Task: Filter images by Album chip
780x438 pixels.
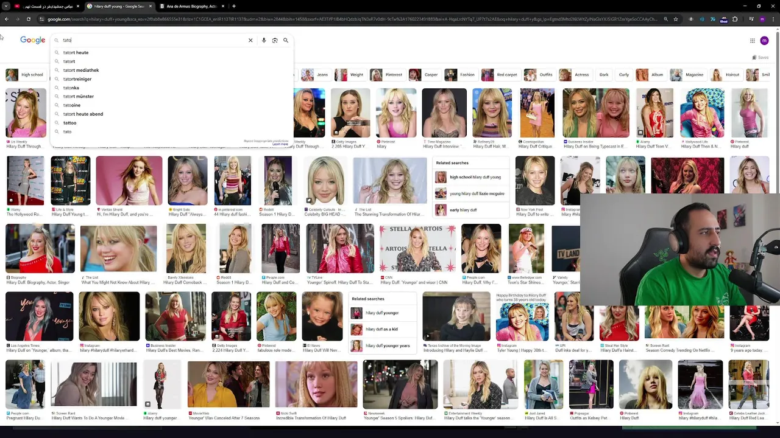Action: point(650,75)
